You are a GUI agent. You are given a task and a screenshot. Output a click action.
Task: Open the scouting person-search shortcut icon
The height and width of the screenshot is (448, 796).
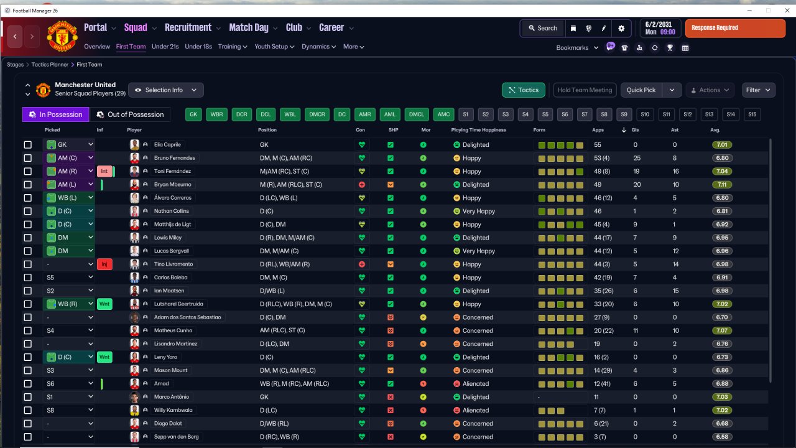pyautogui.click(x=639, y=48)
